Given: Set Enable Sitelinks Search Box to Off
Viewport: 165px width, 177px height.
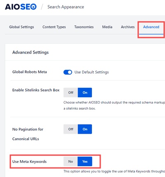Looking at the screenshot, I should pos(71,92).
